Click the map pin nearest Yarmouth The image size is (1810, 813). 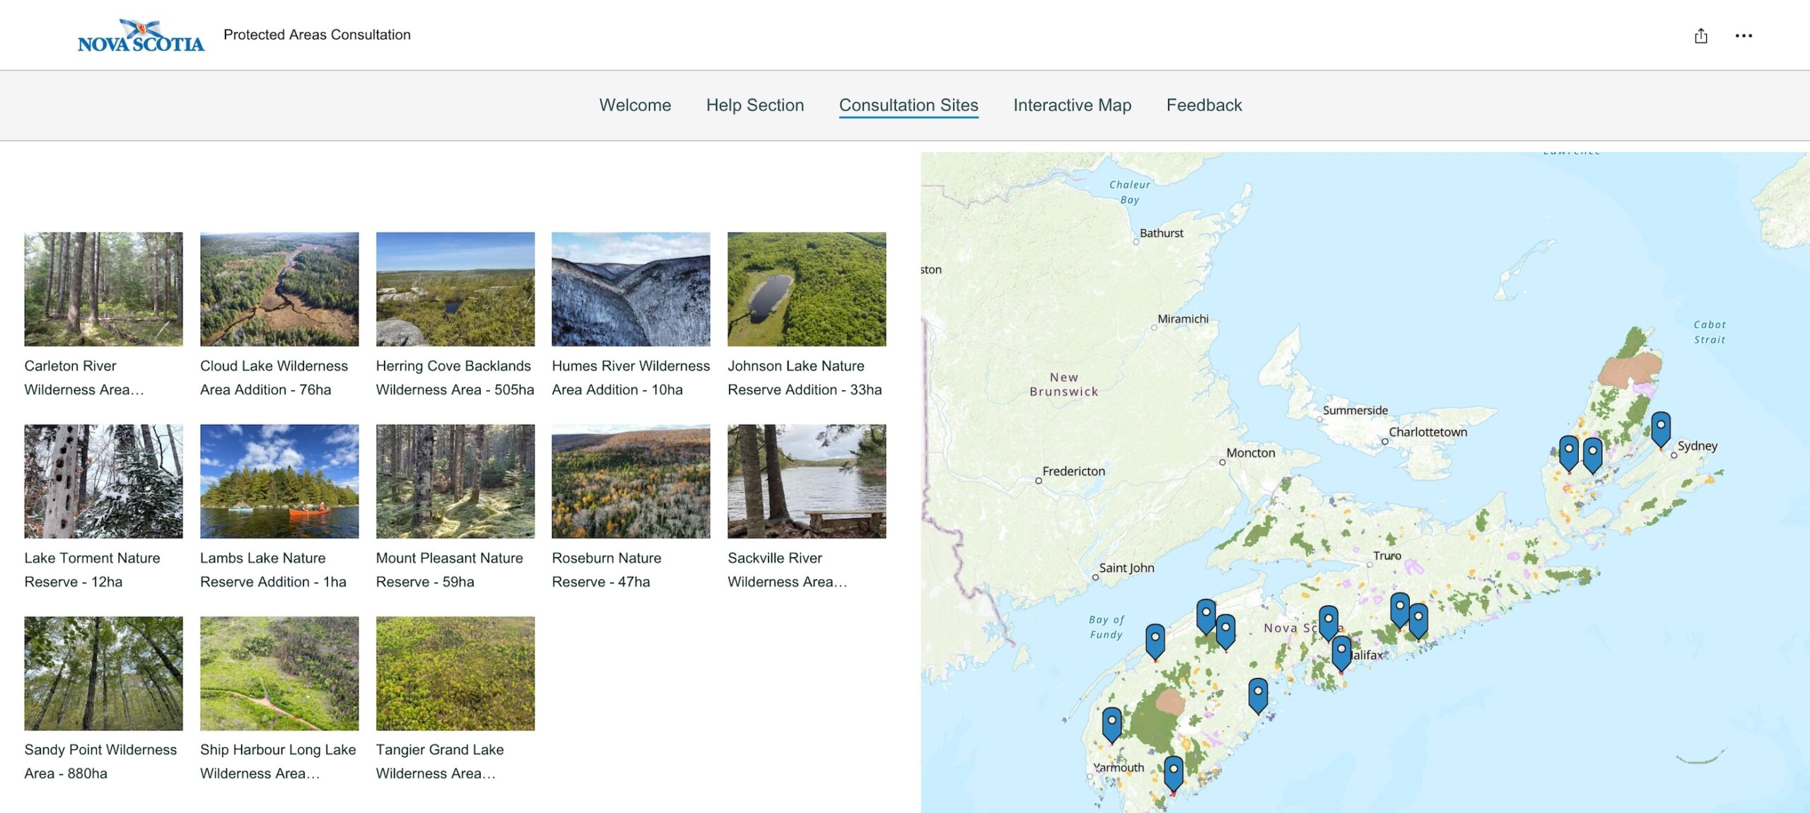pos(1111,725)
